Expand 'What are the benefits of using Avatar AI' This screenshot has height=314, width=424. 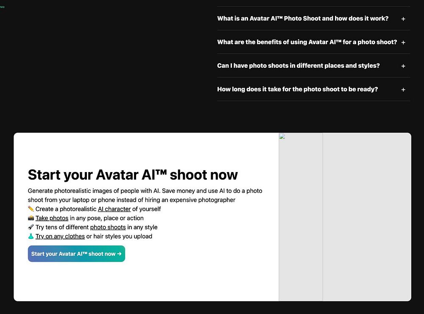tap(313, 42)
